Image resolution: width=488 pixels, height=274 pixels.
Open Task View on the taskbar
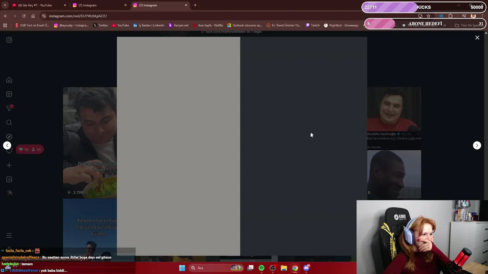[x=250, y=268]
